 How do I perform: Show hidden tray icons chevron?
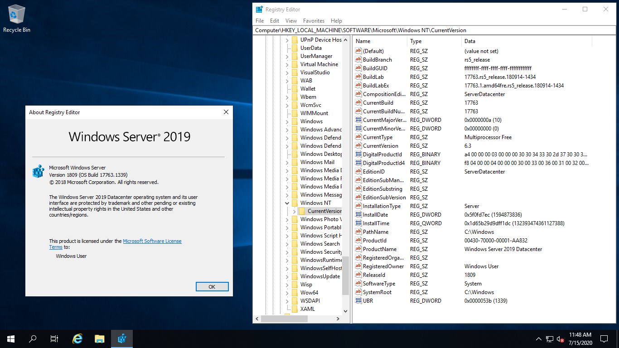[x=539, y=338]
